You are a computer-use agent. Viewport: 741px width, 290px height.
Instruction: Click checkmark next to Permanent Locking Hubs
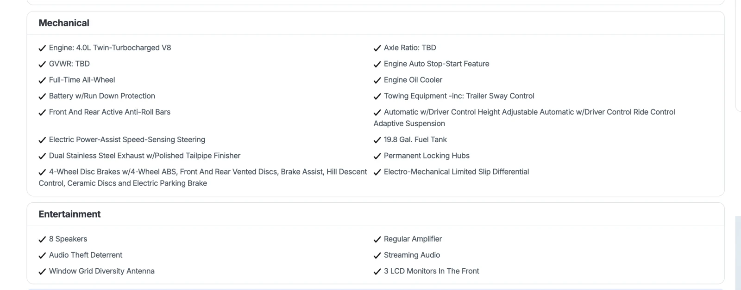(x=377, y=156)
